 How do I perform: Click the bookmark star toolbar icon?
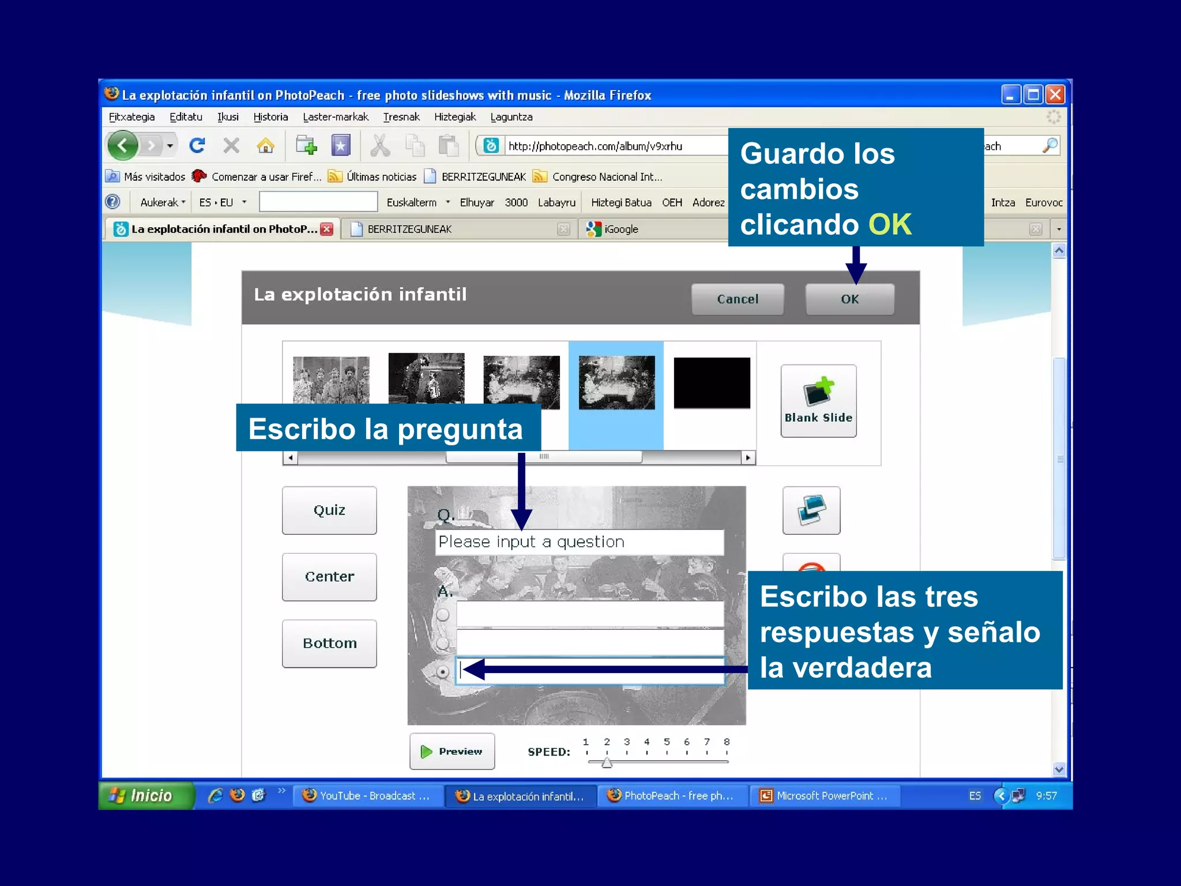coord(341,145)
